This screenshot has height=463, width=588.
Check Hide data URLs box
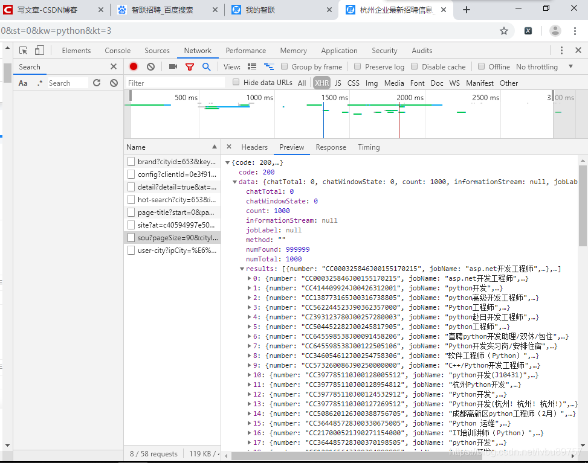click(x=236, y=82)
